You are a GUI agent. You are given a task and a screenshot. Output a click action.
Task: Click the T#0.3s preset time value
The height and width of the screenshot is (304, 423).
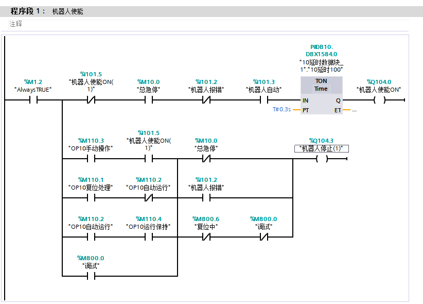pos(281,109)
